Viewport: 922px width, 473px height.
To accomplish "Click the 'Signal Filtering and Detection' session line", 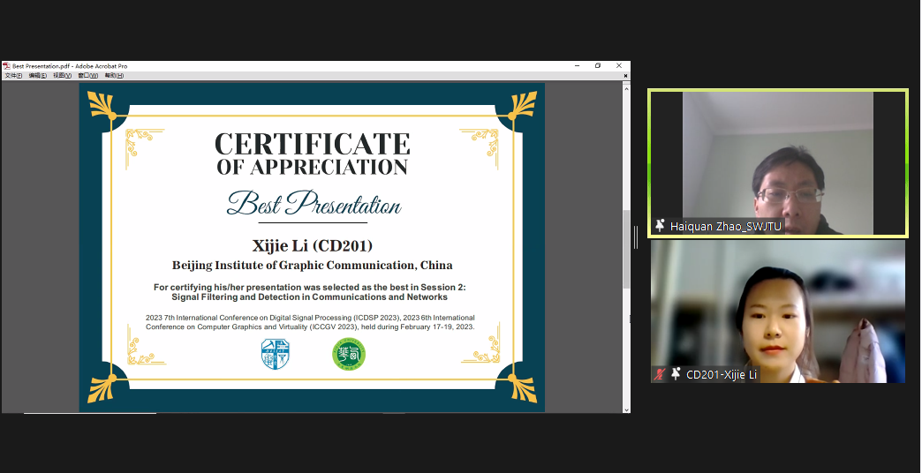I will [310, 297].
